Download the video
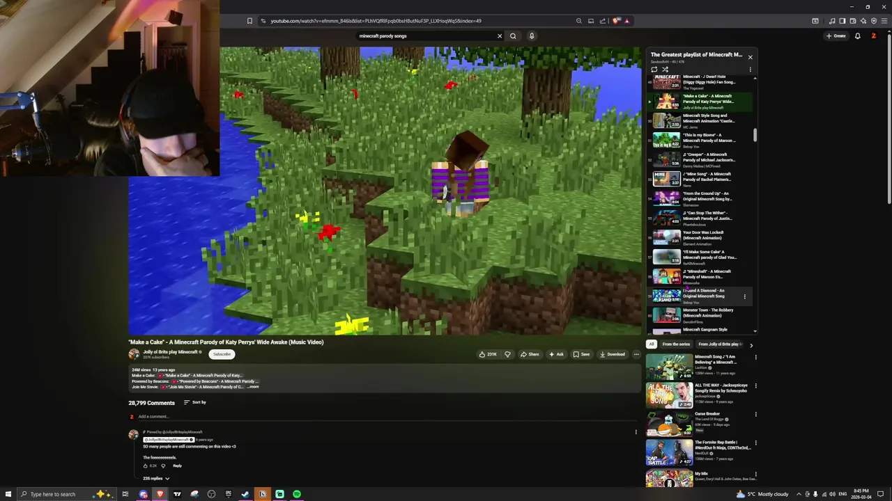Image resolution: width=892 pixels, height=501 pixels. [612, 354]
